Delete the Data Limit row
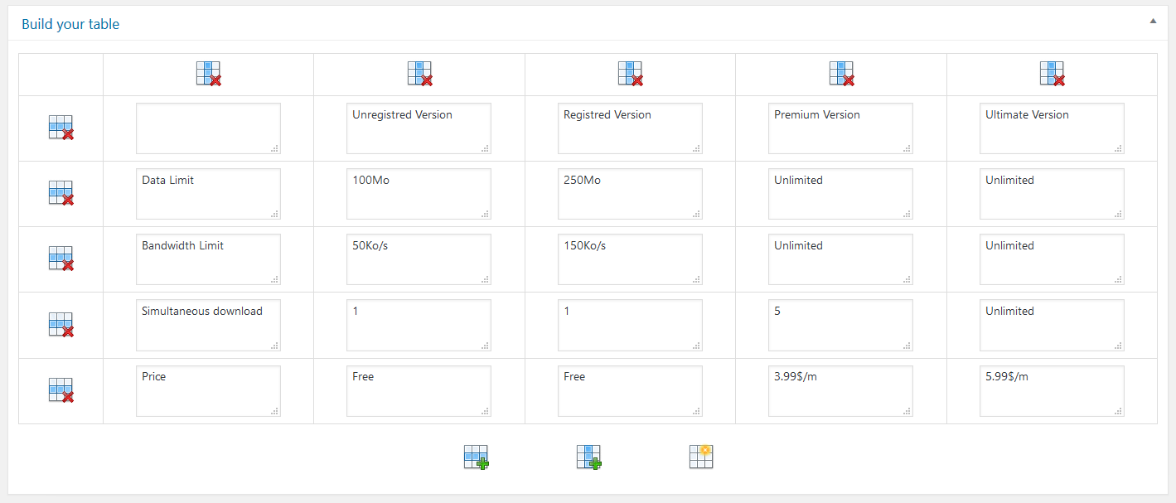The height and width of the screenshot is (503, 1176). click(x=60, y=193)
